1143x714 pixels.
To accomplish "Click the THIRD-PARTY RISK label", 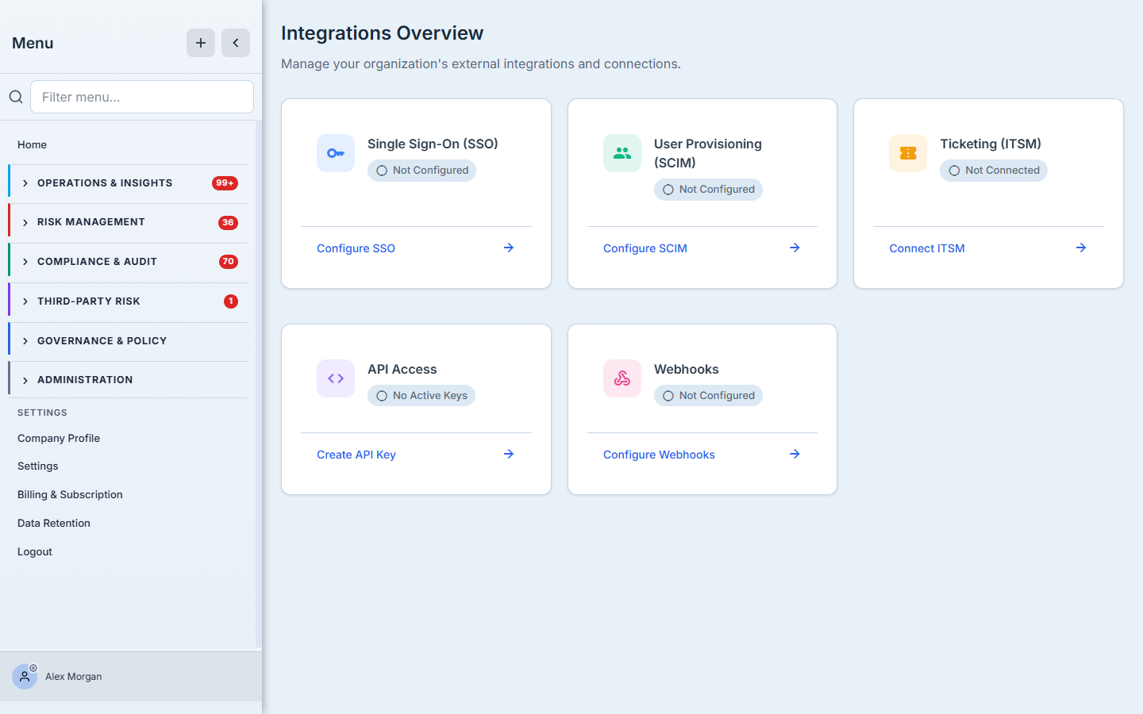I will (89, 301).
